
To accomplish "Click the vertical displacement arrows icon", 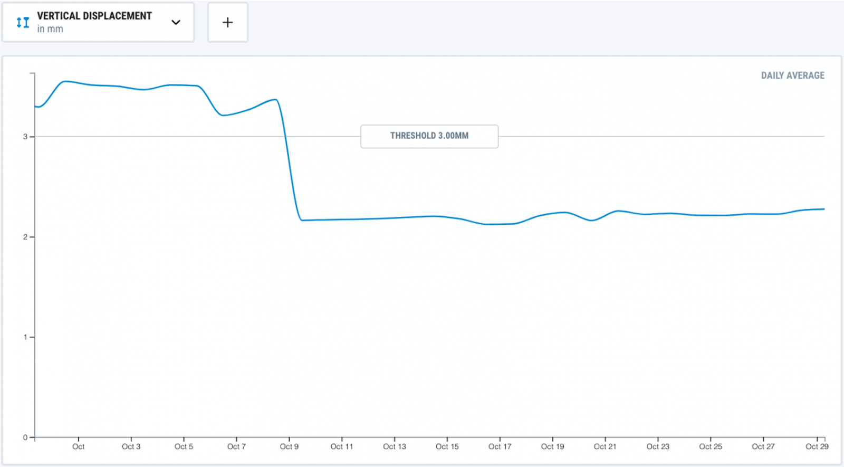I will (x=23, y=22).
